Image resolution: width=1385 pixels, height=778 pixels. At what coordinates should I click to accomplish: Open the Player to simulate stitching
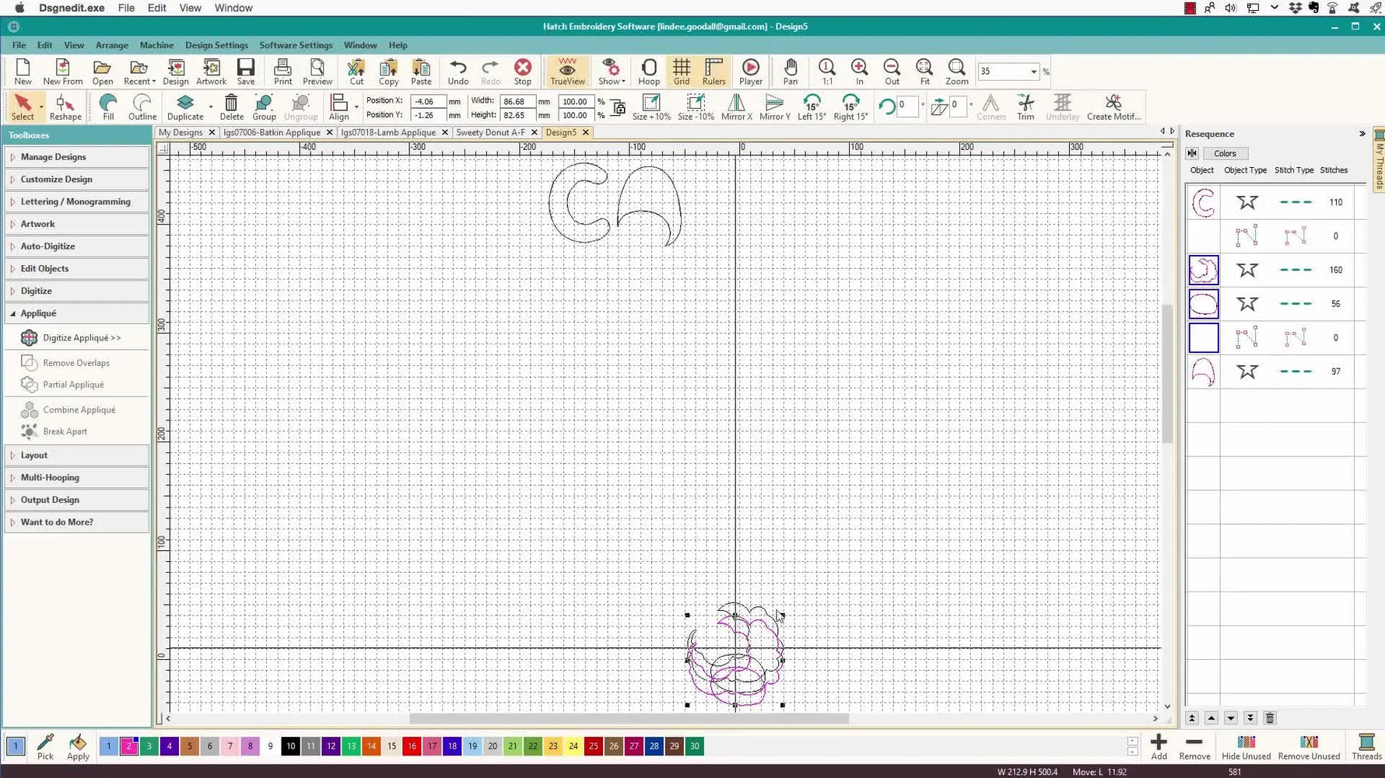pyautogui.click(x=749, y=72)
